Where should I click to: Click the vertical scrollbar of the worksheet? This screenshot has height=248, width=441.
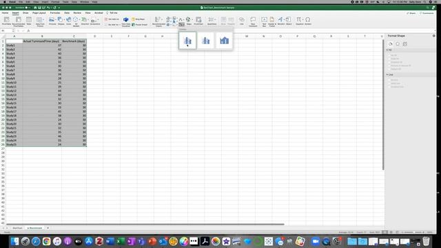[383, 105]
